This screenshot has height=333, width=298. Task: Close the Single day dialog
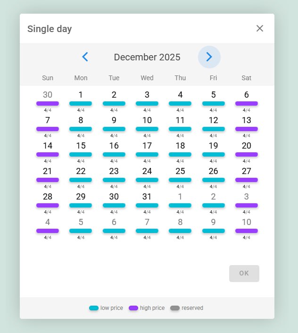coord(260,28)
